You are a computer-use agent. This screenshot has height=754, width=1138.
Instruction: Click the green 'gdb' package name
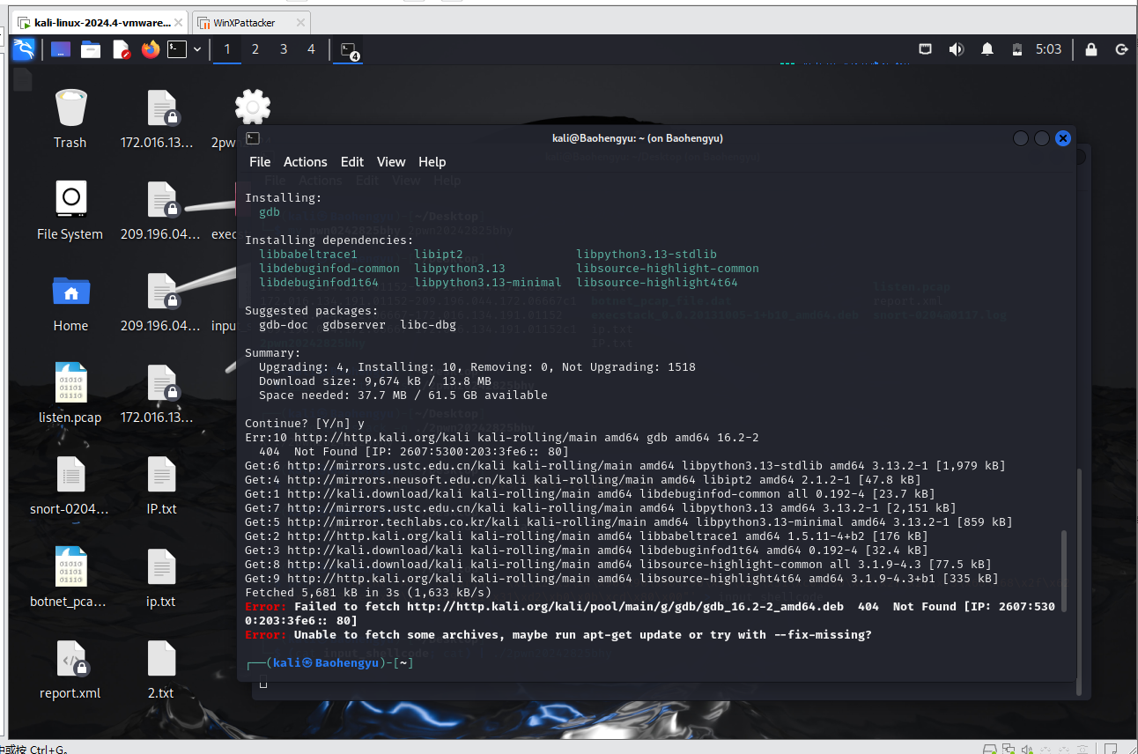pyautogui.click(x=269, y=212)
